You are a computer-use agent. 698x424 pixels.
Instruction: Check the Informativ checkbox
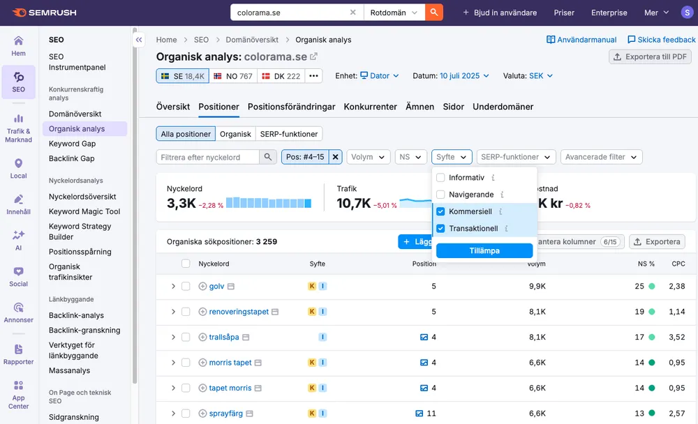(x=440, y=178)
